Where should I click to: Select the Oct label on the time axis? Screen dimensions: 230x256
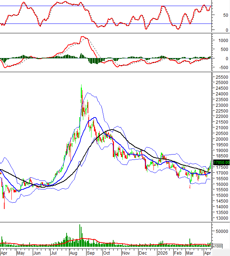pyautogui.click(x=106, y=252)
